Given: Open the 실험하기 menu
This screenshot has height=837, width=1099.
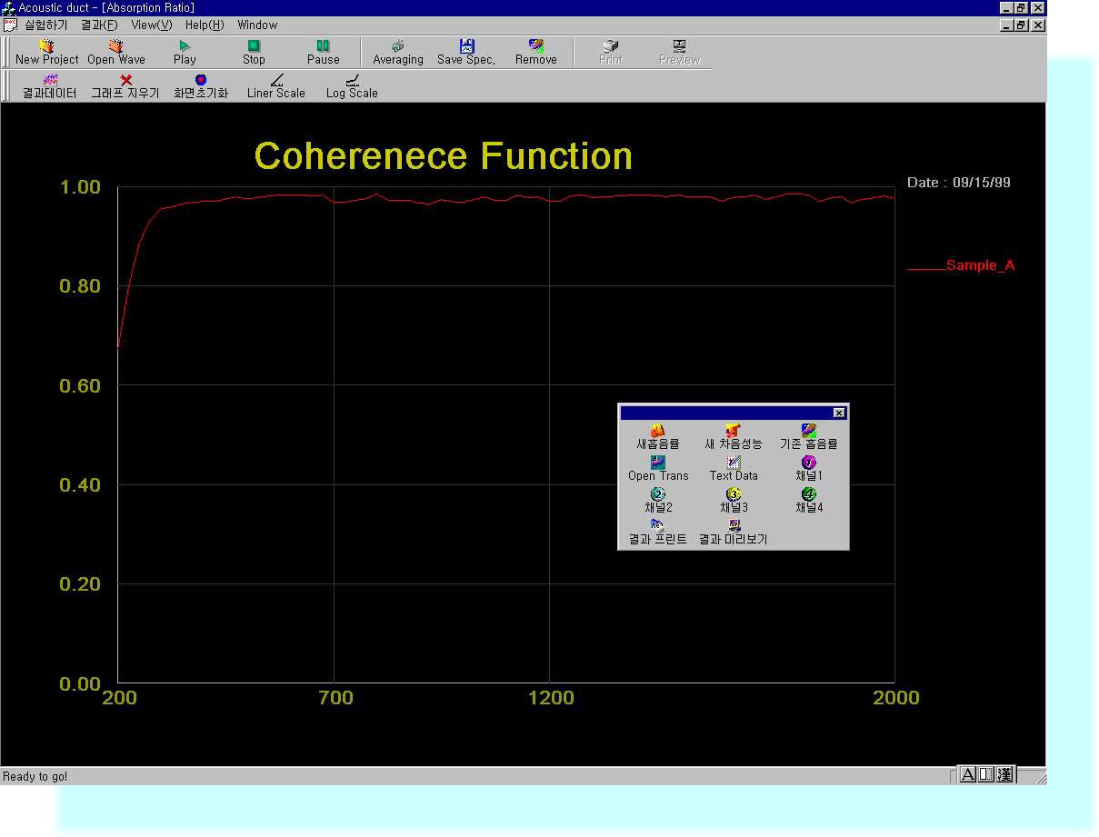Looking at the screenshot, I should (x=45, y=25).
